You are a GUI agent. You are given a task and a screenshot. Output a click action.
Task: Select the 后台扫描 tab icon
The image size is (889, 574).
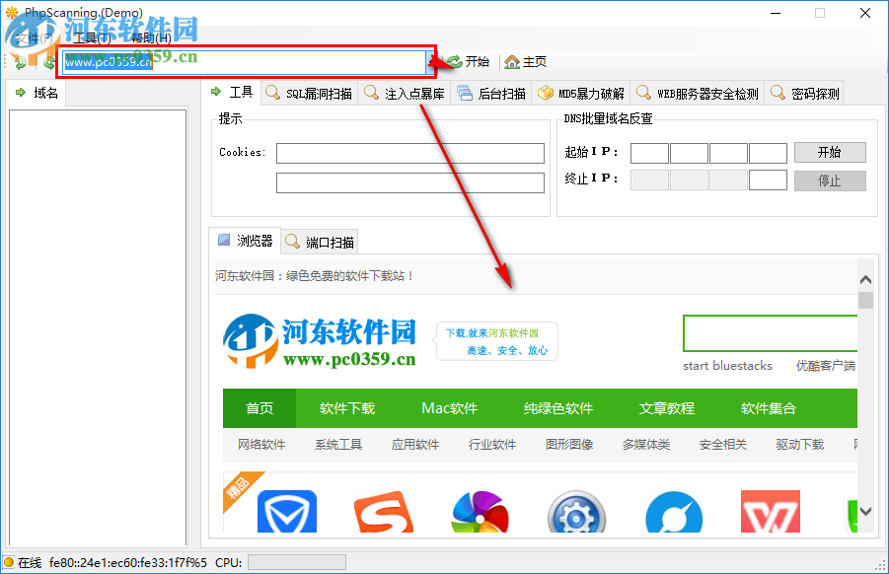489,92
